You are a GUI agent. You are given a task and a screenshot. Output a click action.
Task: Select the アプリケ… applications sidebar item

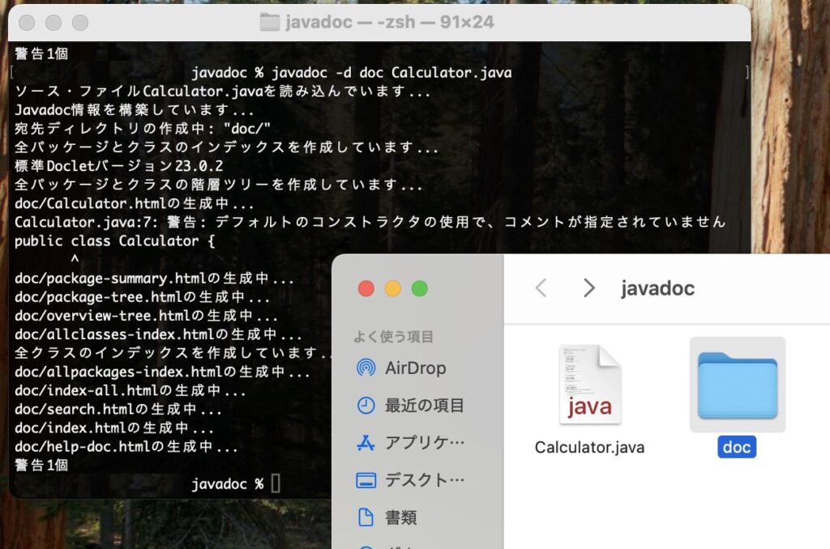click(x=410, y=443)
